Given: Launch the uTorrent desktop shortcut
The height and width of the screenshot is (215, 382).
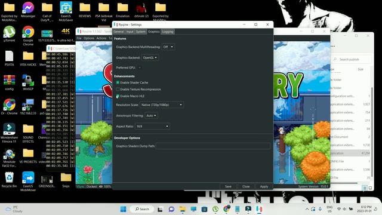Looking at the screenshot, I should tap(10, 34).
